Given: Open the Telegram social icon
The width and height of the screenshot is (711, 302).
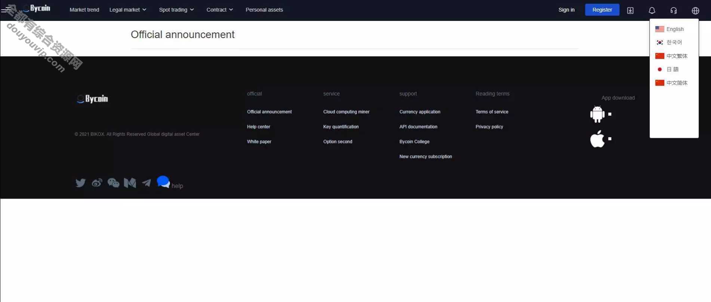Looking at the screenshot, I should pyautogui.click(x=146, y=183).
